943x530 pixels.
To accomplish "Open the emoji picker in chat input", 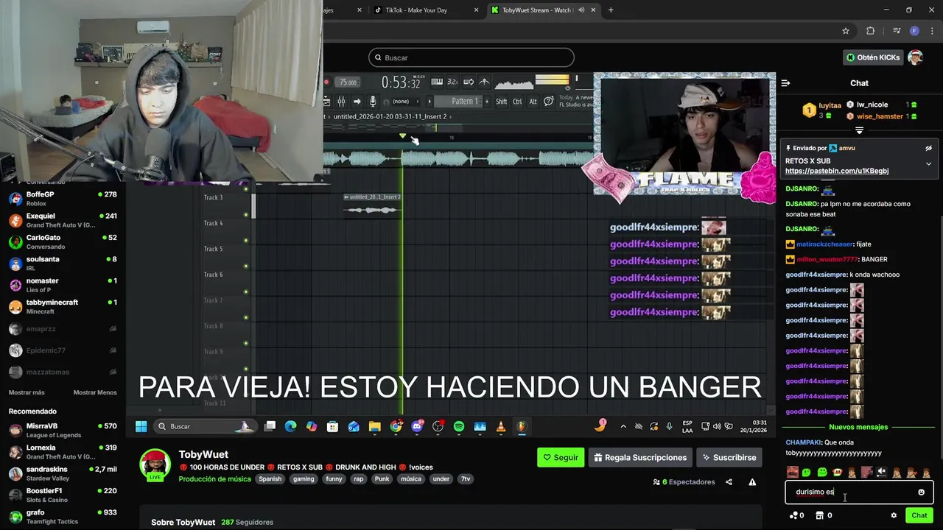I will point(921,492).
